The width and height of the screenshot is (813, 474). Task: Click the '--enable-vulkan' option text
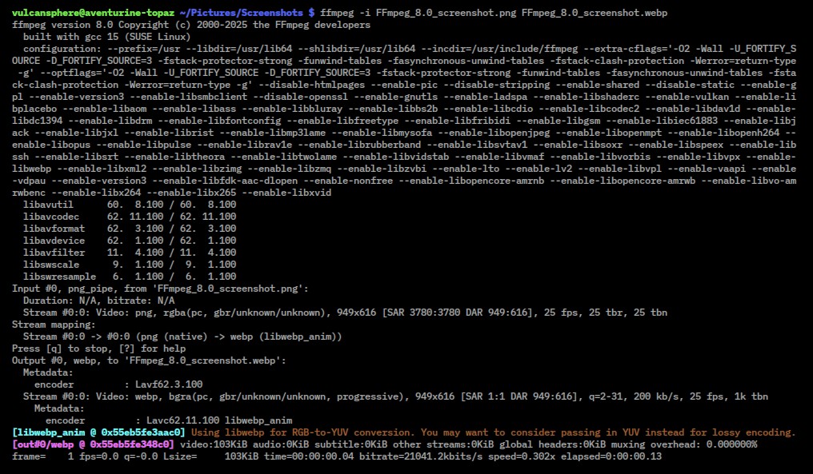pyautogui.click(x=687, y=97)
